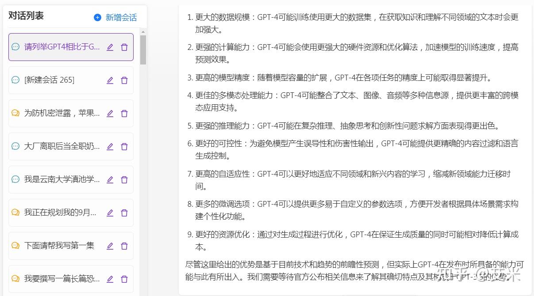Edit title of 大厂离职后当全职奶... conversation

110,146
